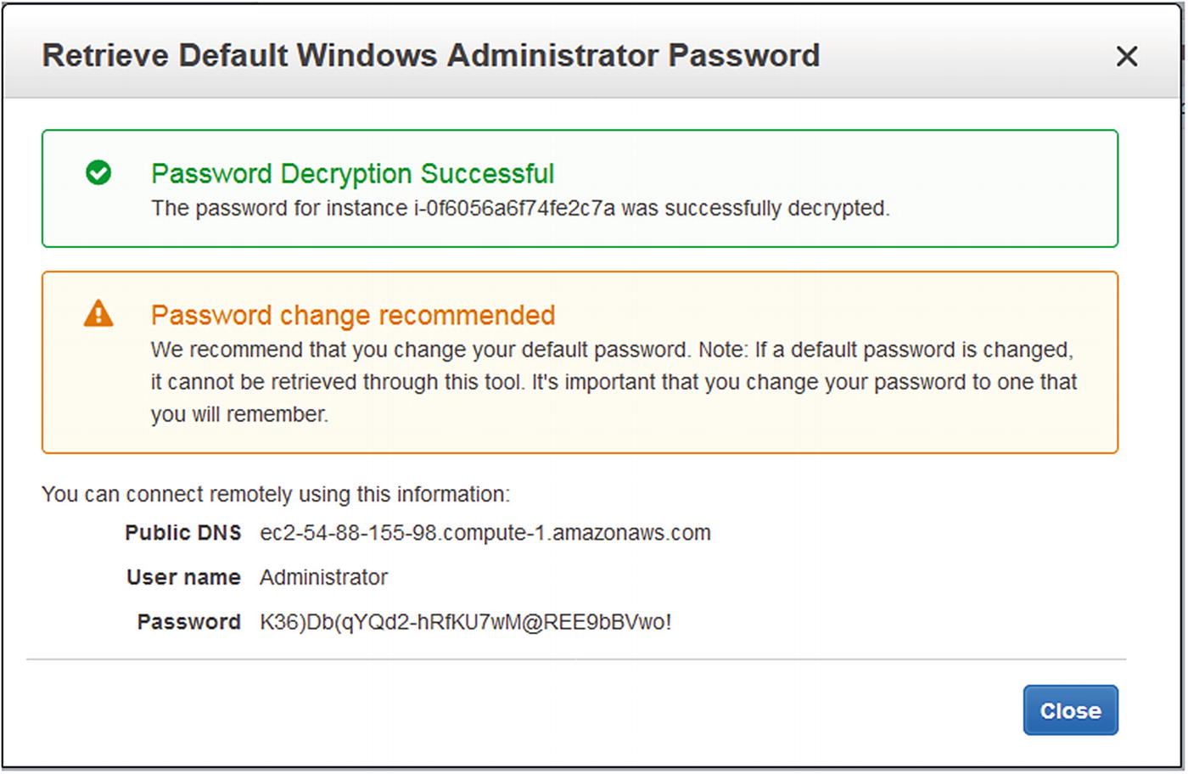Click the instance ID i-0f6056a6f74fe2c7a text
The image size is (1188, 774).
point(514,209)
